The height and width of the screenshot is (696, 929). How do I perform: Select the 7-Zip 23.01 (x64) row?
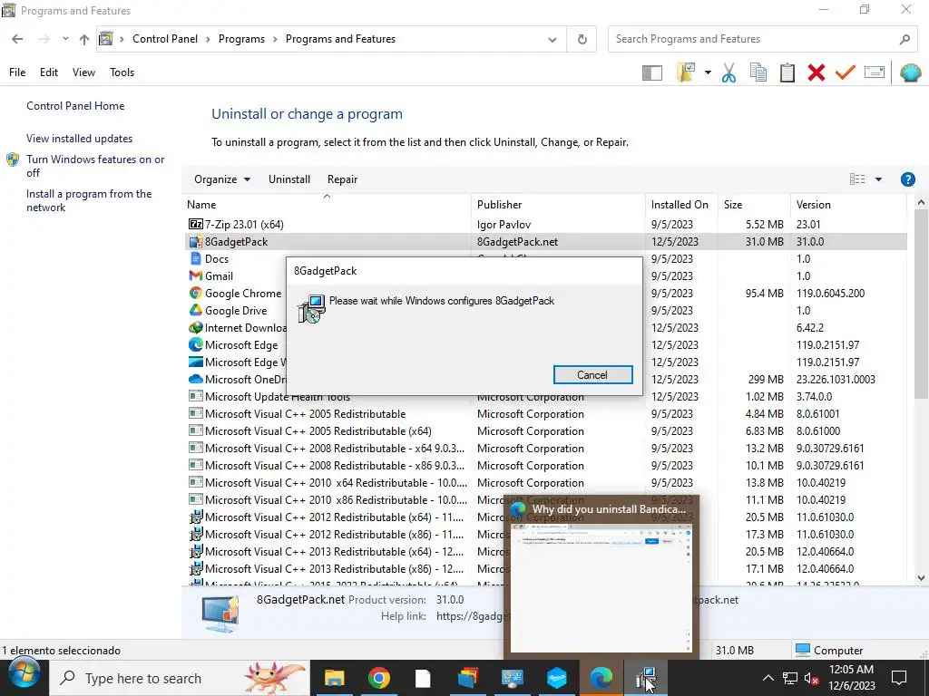tap(545, 225)
